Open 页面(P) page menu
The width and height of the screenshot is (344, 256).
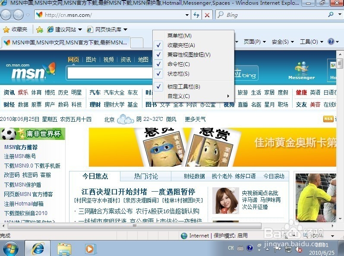pyautogui.click(x=255, y=42)
